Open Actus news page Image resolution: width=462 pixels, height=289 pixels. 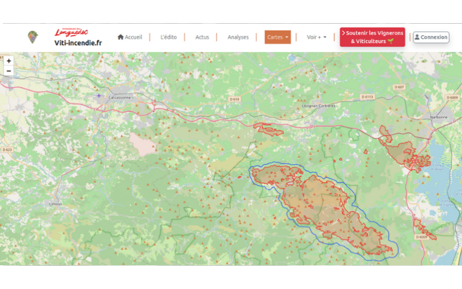(202, 37)
